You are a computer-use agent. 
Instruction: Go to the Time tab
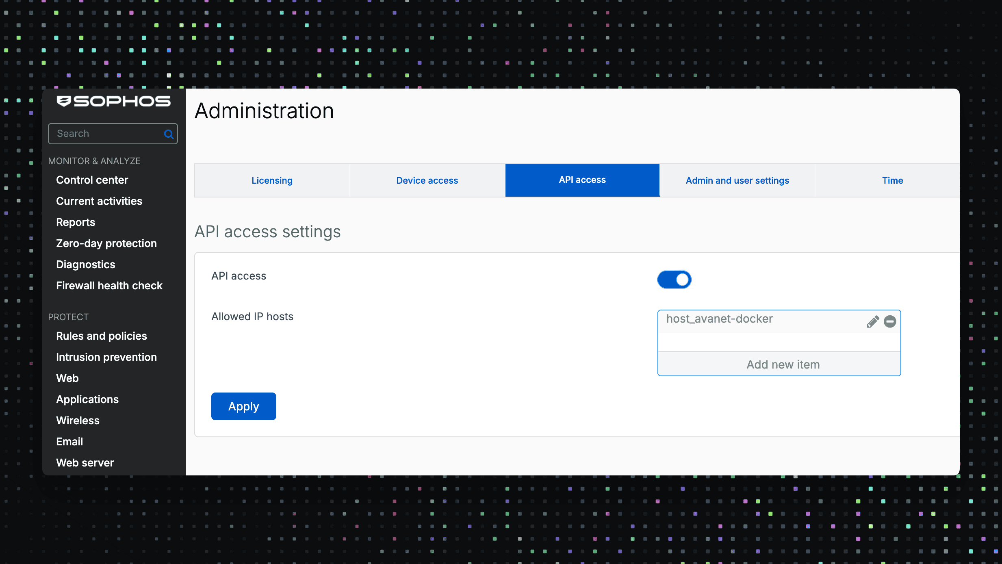[x=892, y=180]
